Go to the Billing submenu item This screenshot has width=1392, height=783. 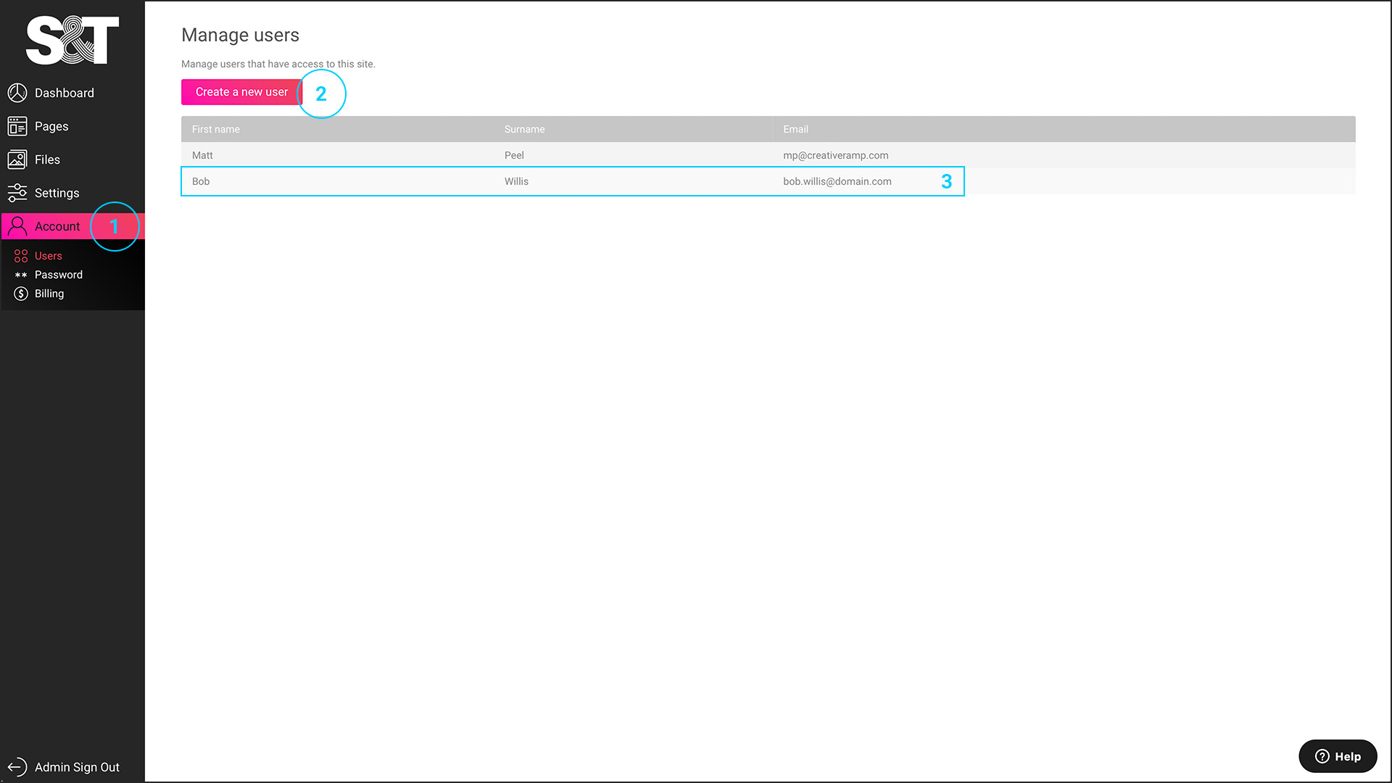pos(49,294)
